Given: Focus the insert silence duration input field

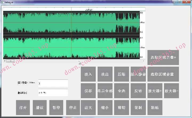Looking at the screenshot, I should click(53, 83).
